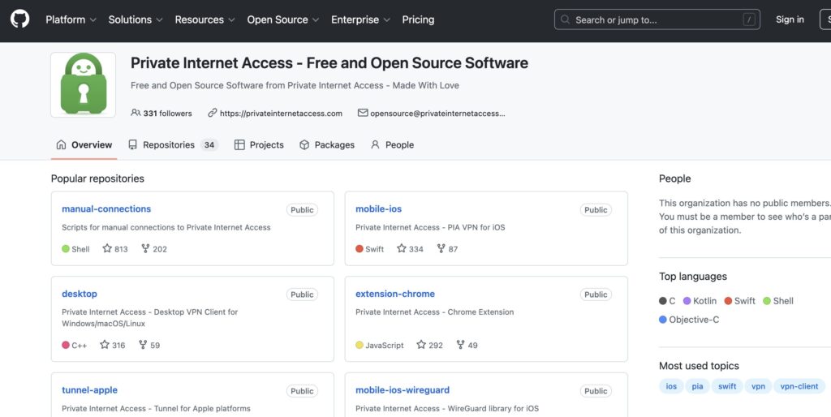
Task: Click the fork icon on desktop repository
Action: (x=143, y=345)
